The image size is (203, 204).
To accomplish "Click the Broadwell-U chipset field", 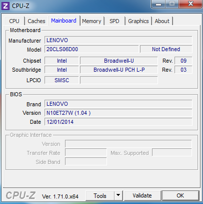I will 119,61.
